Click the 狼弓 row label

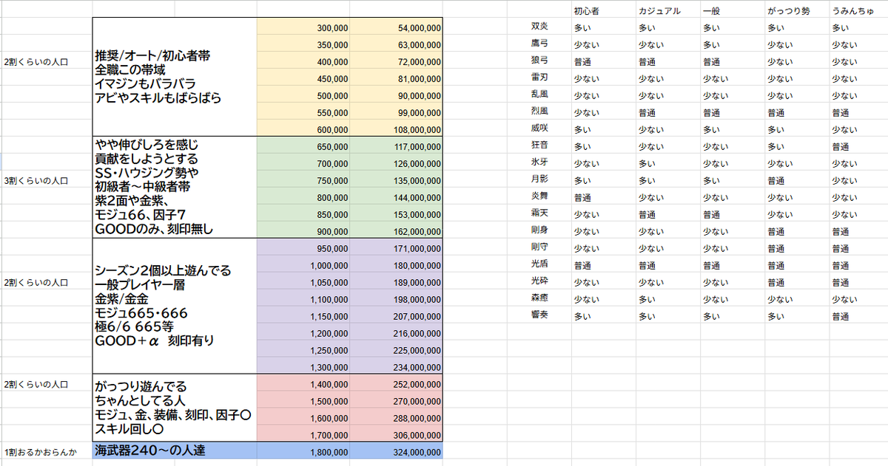[539, 61]
